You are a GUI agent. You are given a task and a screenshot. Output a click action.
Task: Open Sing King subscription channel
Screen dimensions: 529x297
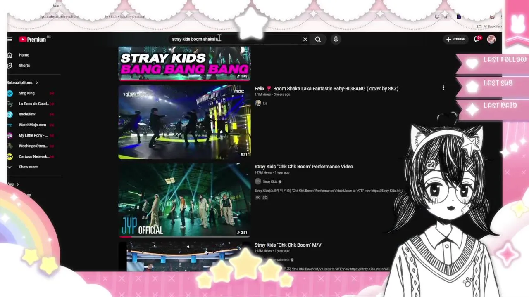[26, 93]
